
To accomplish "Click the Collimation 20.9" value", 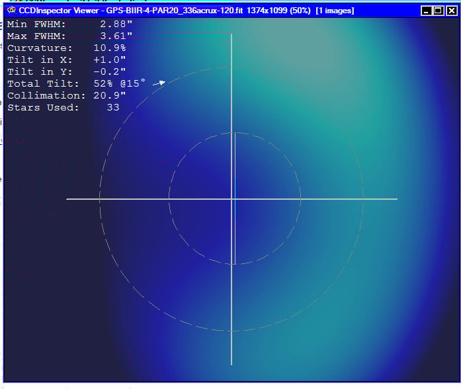I will pos(110,95).
